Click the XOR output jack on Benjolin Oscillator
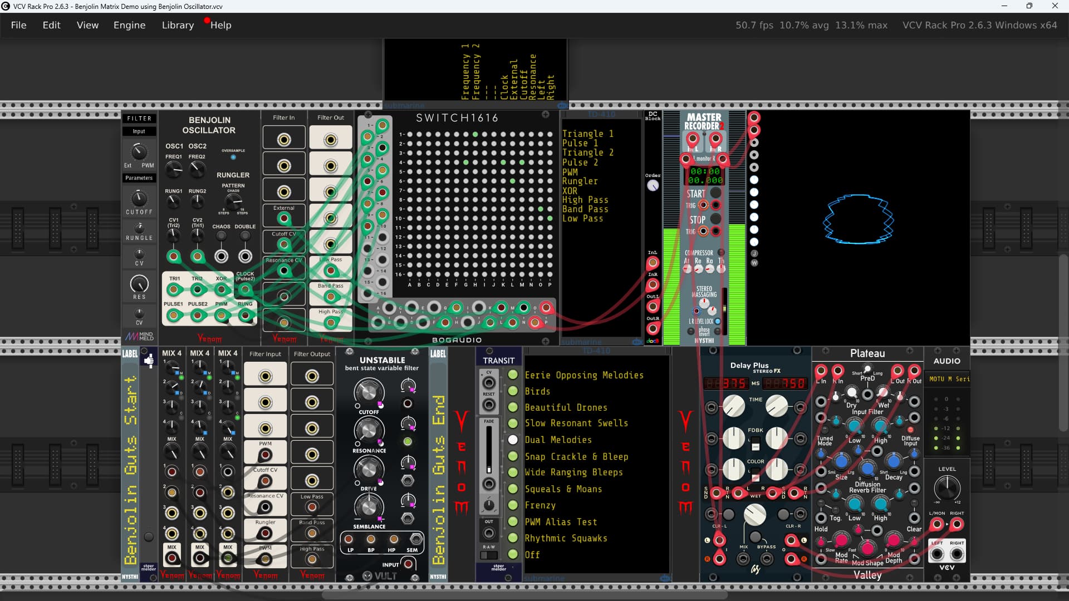The height and width of the screenshot is (601, 1069). pos(222,289)
